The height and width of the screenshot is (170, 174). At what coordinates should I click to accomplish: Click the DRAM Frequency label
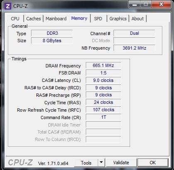click(x=63, y=66)
